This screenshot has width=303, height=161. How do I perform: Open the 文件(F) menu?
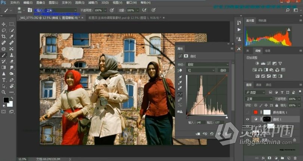(15, 3)
